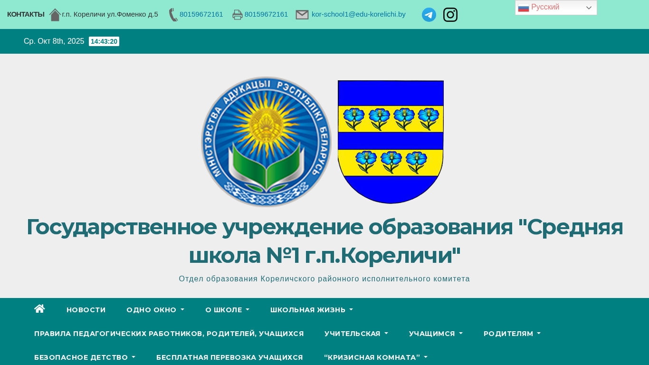Expand the Учащимся menu
This screenshot has width=649, height=365.
click(x=436, y=334)
